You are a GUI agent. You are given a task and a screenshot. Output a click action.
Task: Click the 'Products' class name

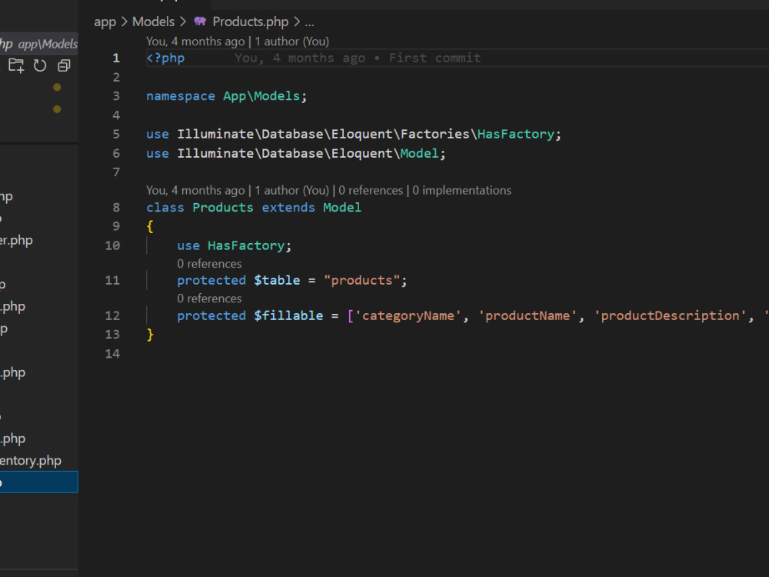pyautogui.click(x=223, y=208)
